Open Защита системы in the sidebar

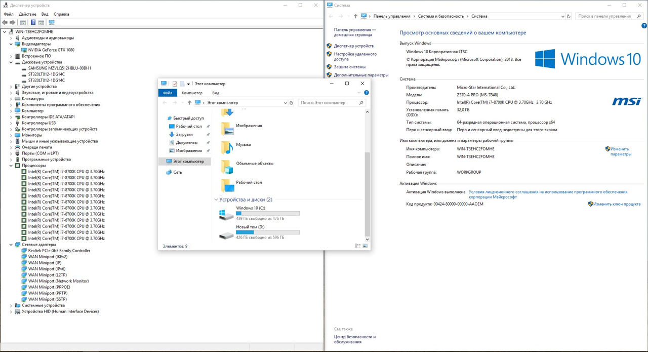coord(349,67)
